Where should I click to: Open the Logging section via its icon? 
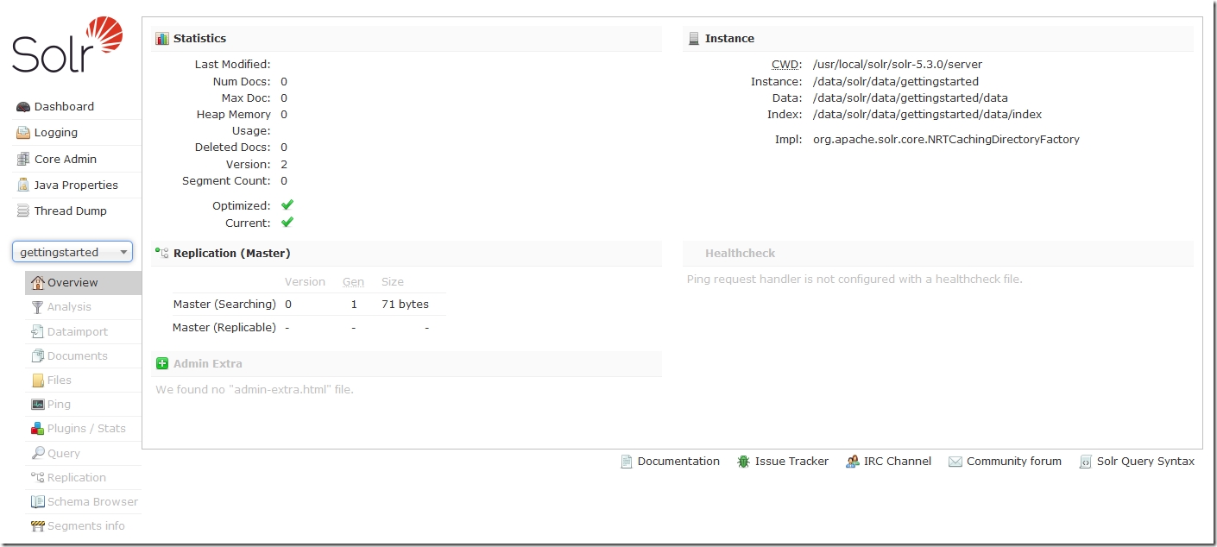21,132
